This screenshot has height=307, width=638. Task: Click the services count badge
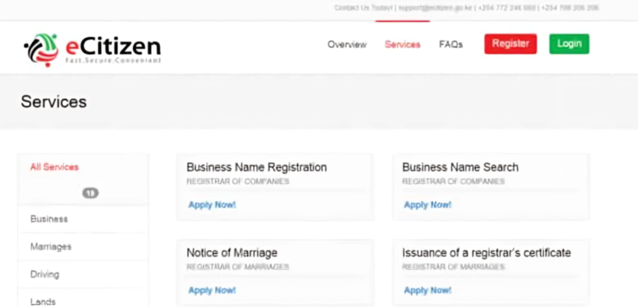[90, 192]
